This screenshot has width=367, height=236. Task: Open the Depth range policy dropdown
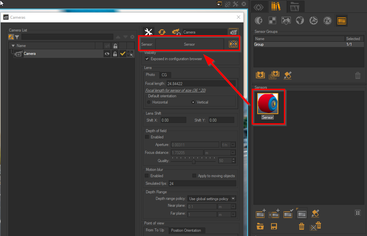click(212, 199)
